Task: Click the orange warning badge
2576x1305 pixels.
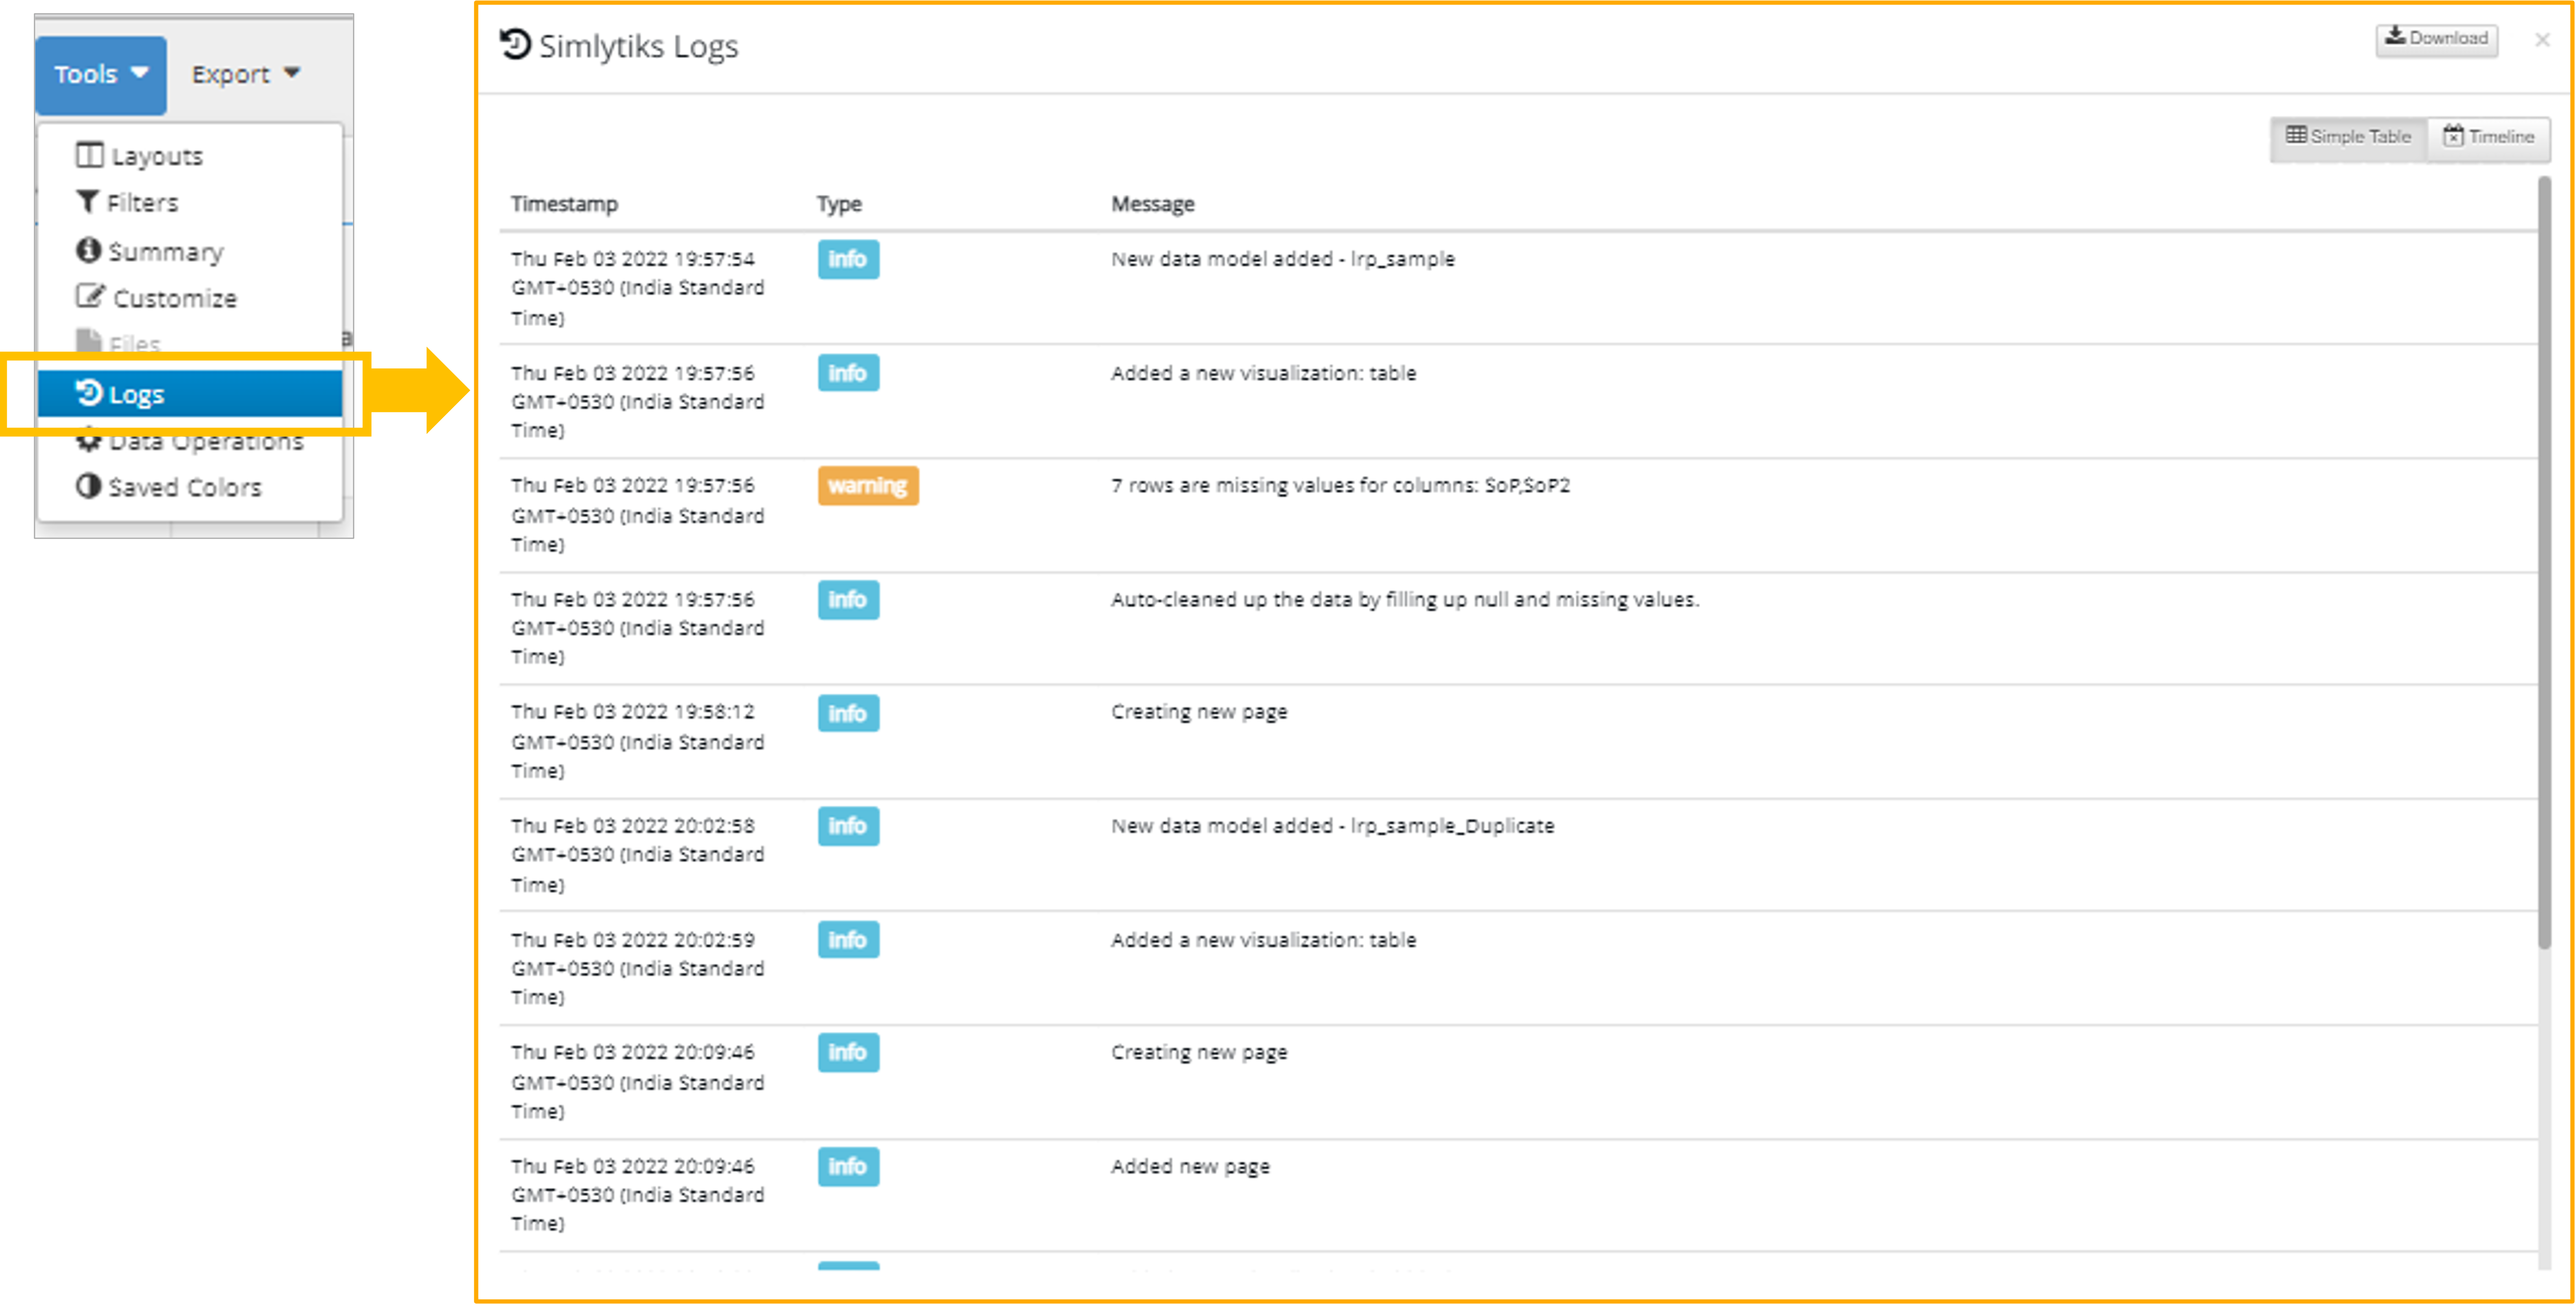Action: click(867, 486)
